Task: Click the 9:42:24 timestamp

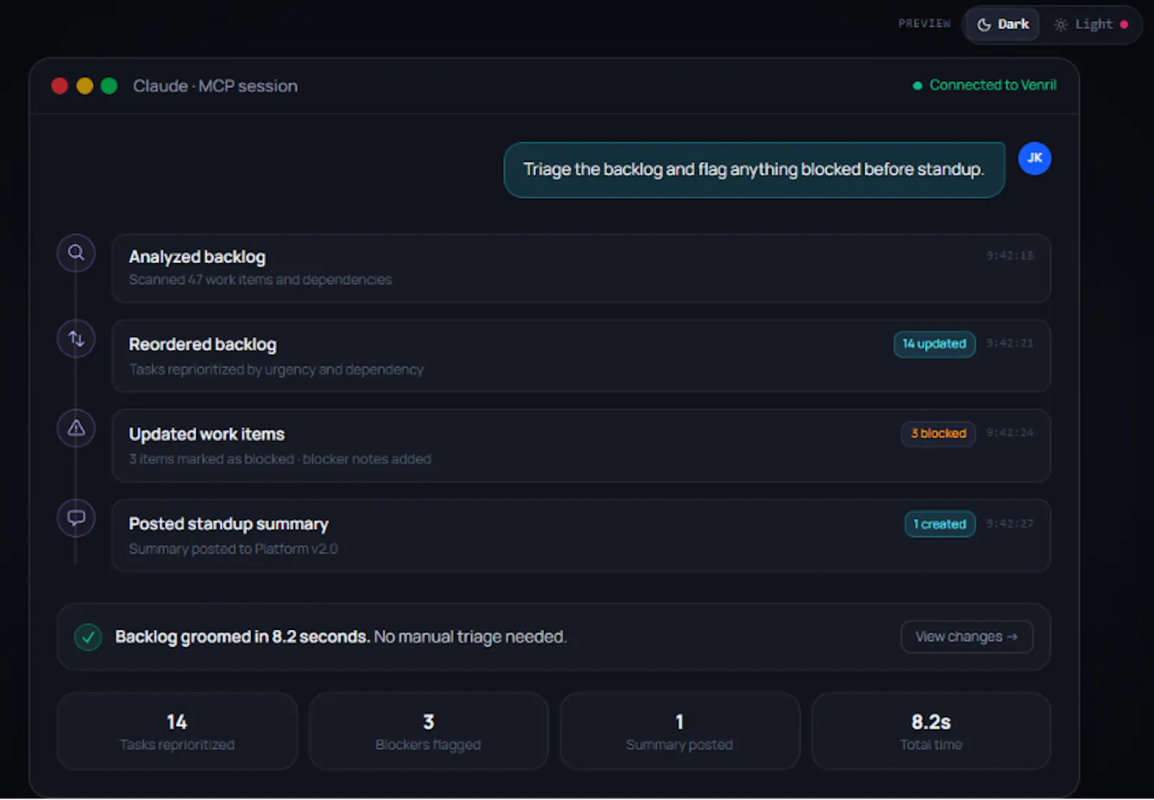Action: pyautogui.click(x=1010, y=432)
